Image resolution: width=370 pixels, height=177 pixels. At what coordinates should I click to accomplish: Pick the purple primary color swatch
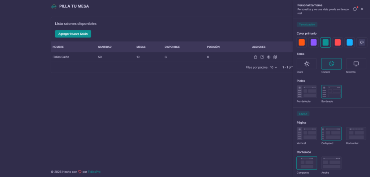(314, 42)
